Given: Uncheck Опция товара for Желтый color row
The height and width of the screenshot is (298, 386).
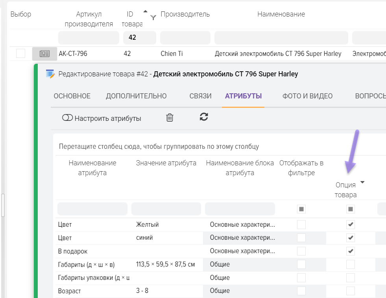Looking at the screenshot, I should (x=351, y=225).
